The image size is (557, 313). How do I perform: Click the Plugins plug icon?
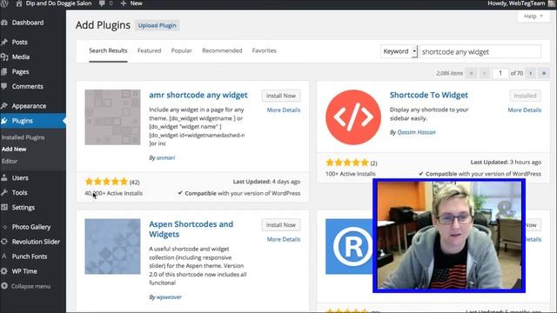[x=4, y=121]
